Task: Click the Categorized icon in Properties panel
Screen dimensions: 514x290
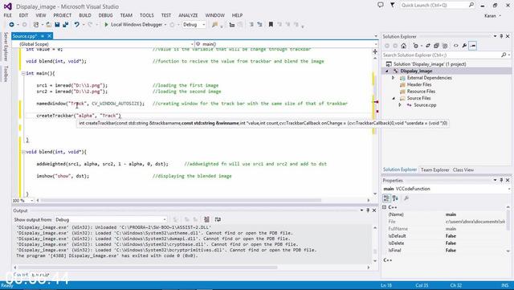Action: (386, 198)
